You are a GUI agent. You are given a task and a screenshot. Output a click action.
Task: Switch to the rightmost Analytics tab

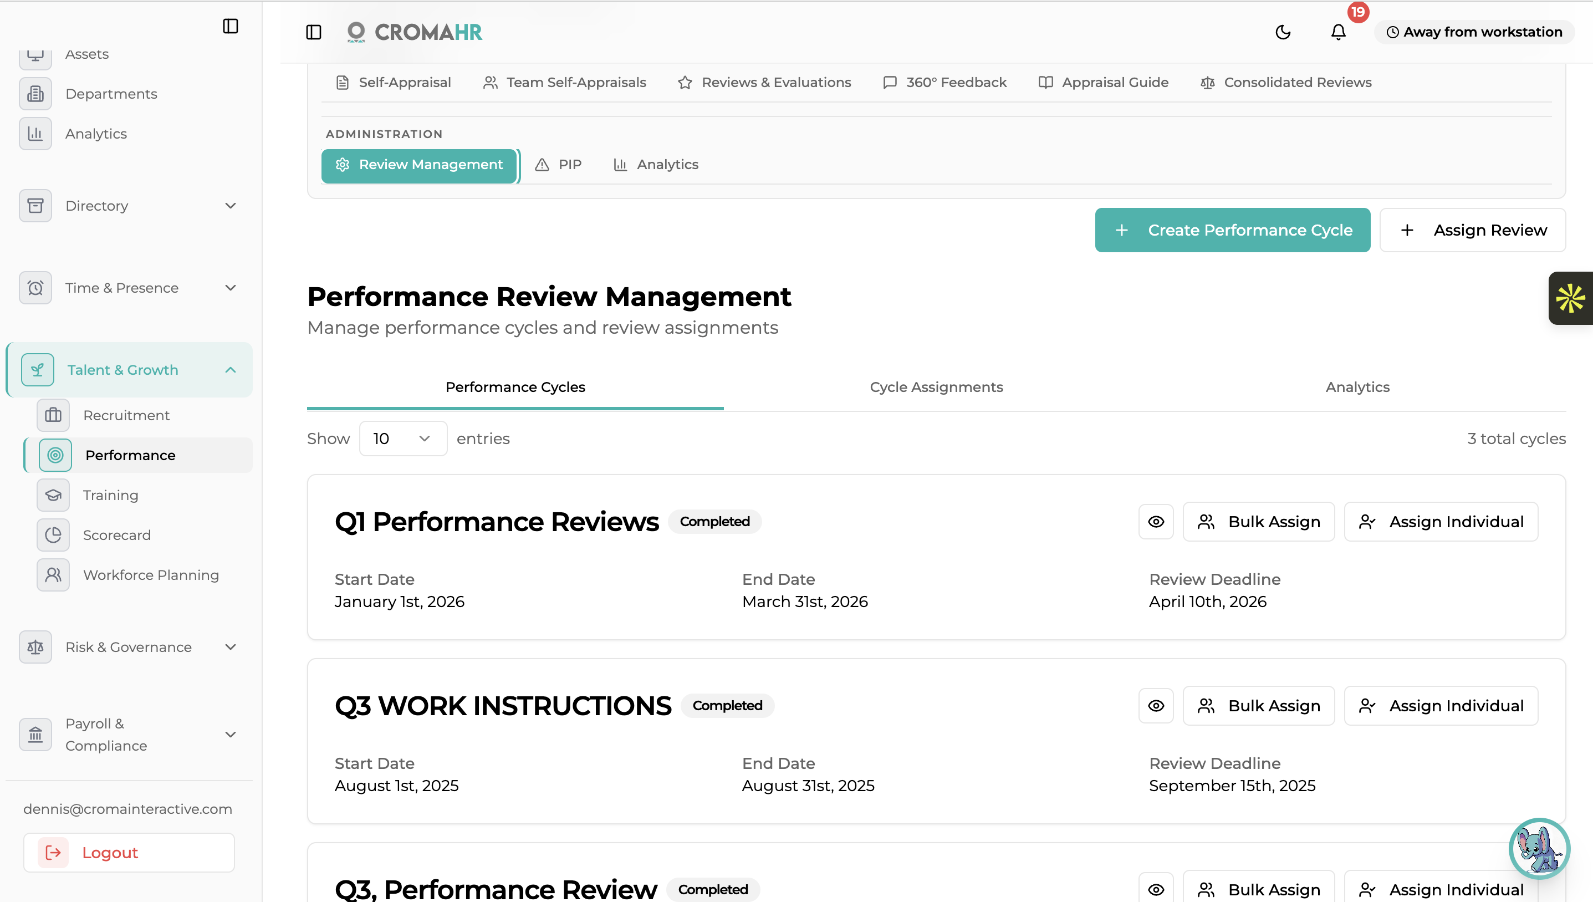(1357, 387)
